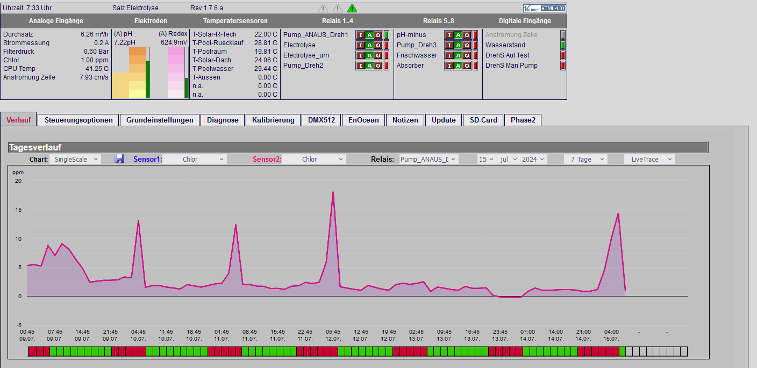Viewport: 757px width, 368px height.
Task: Click the first grey warning triangle icon
Action: [323, 8]
